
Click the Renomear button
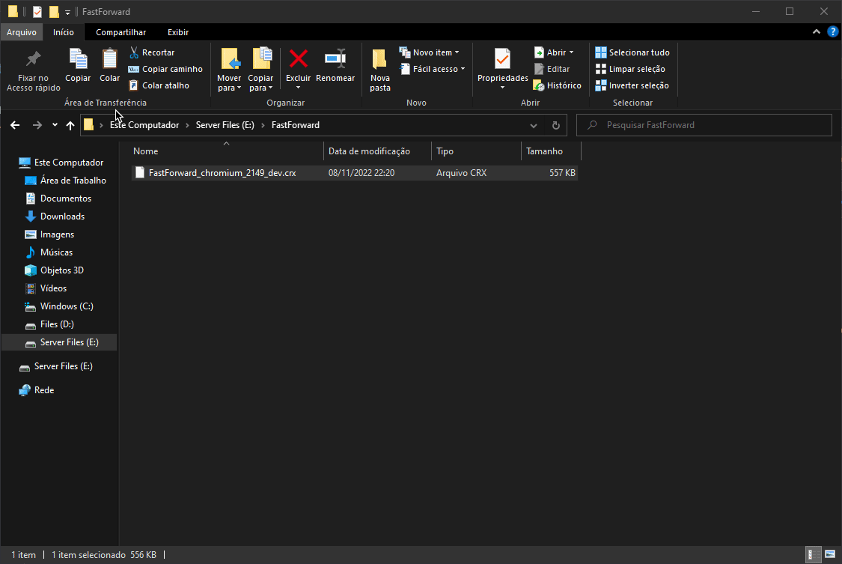(x=335, y=65)
